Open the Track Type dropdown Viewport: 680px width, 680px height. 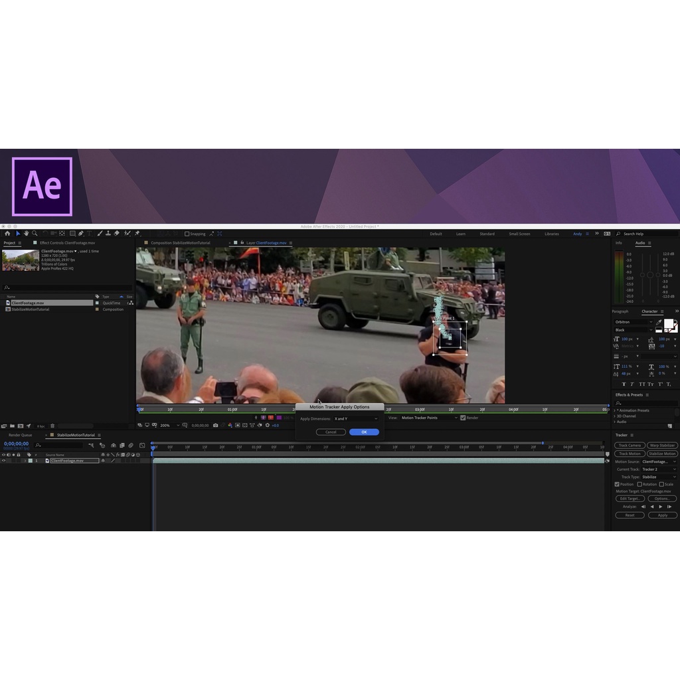658,477
